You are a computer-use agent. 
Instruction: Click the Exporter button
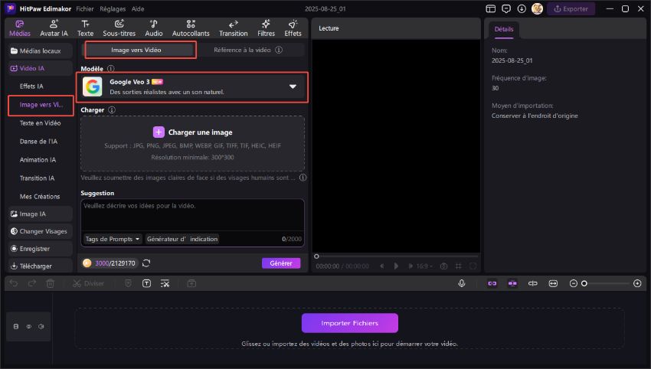click(x=571, y=8)
